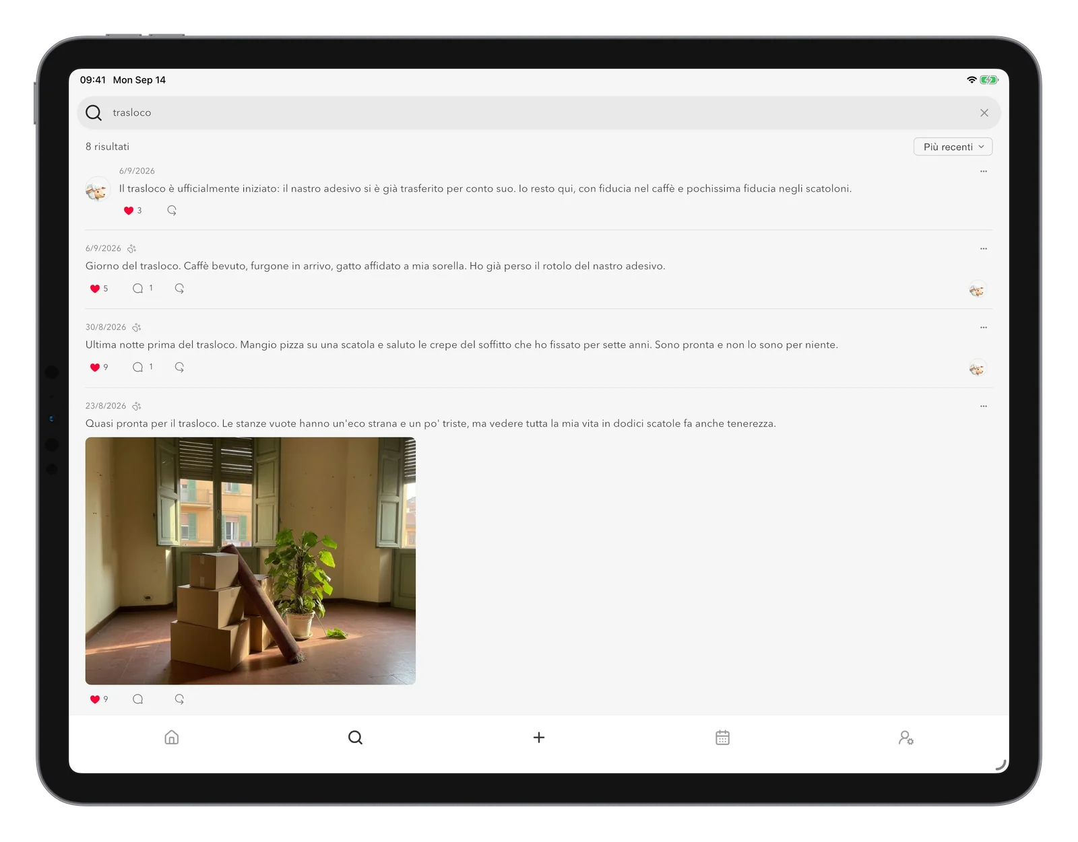Tap the plus icon to create a new post
Viewport: 1078px width, 842px height.
[x=539, y=737]
